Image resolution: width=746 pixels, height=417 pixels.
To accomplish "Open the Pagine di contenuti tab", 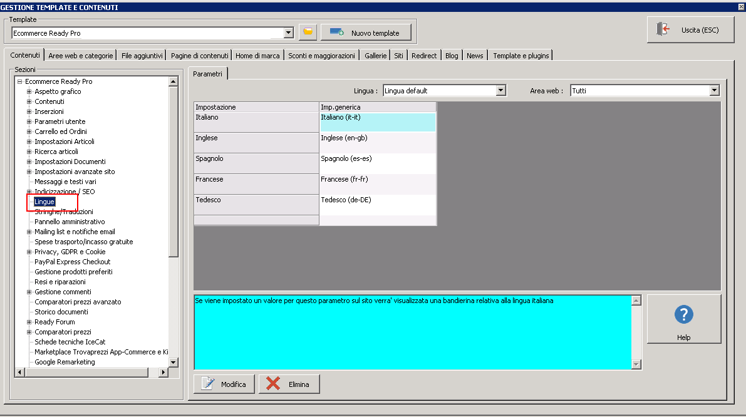I will [199, 56].
